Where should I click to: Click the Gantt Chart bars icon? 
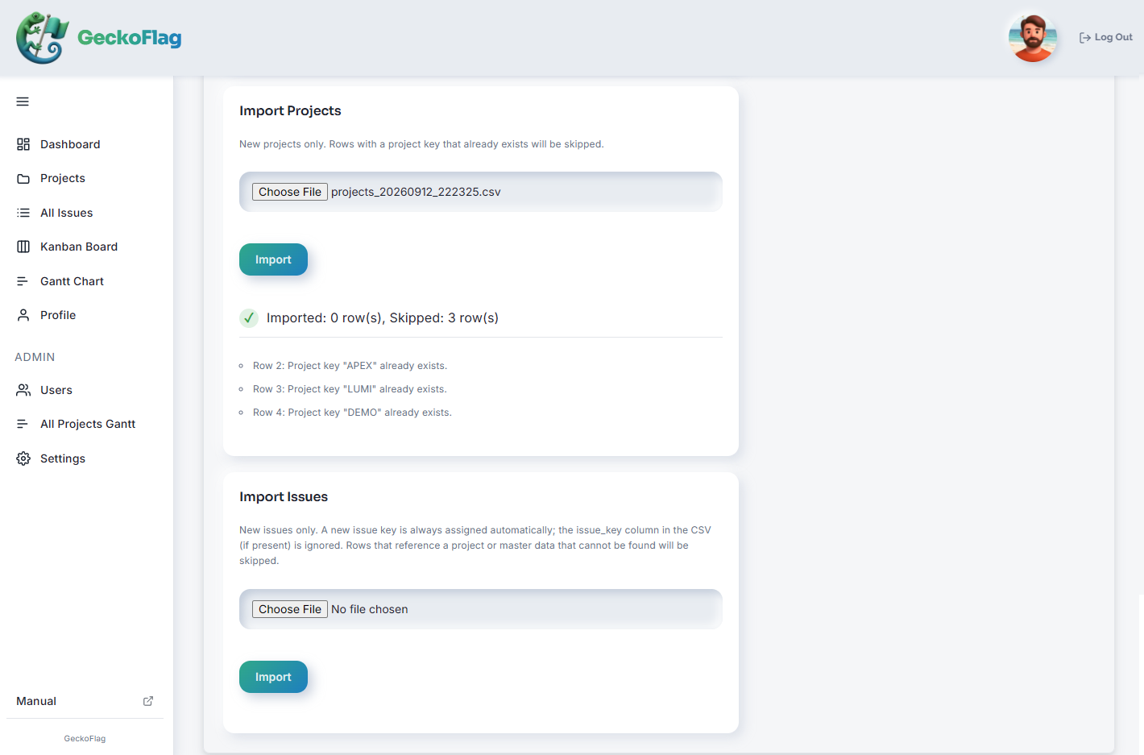(23, 281)
